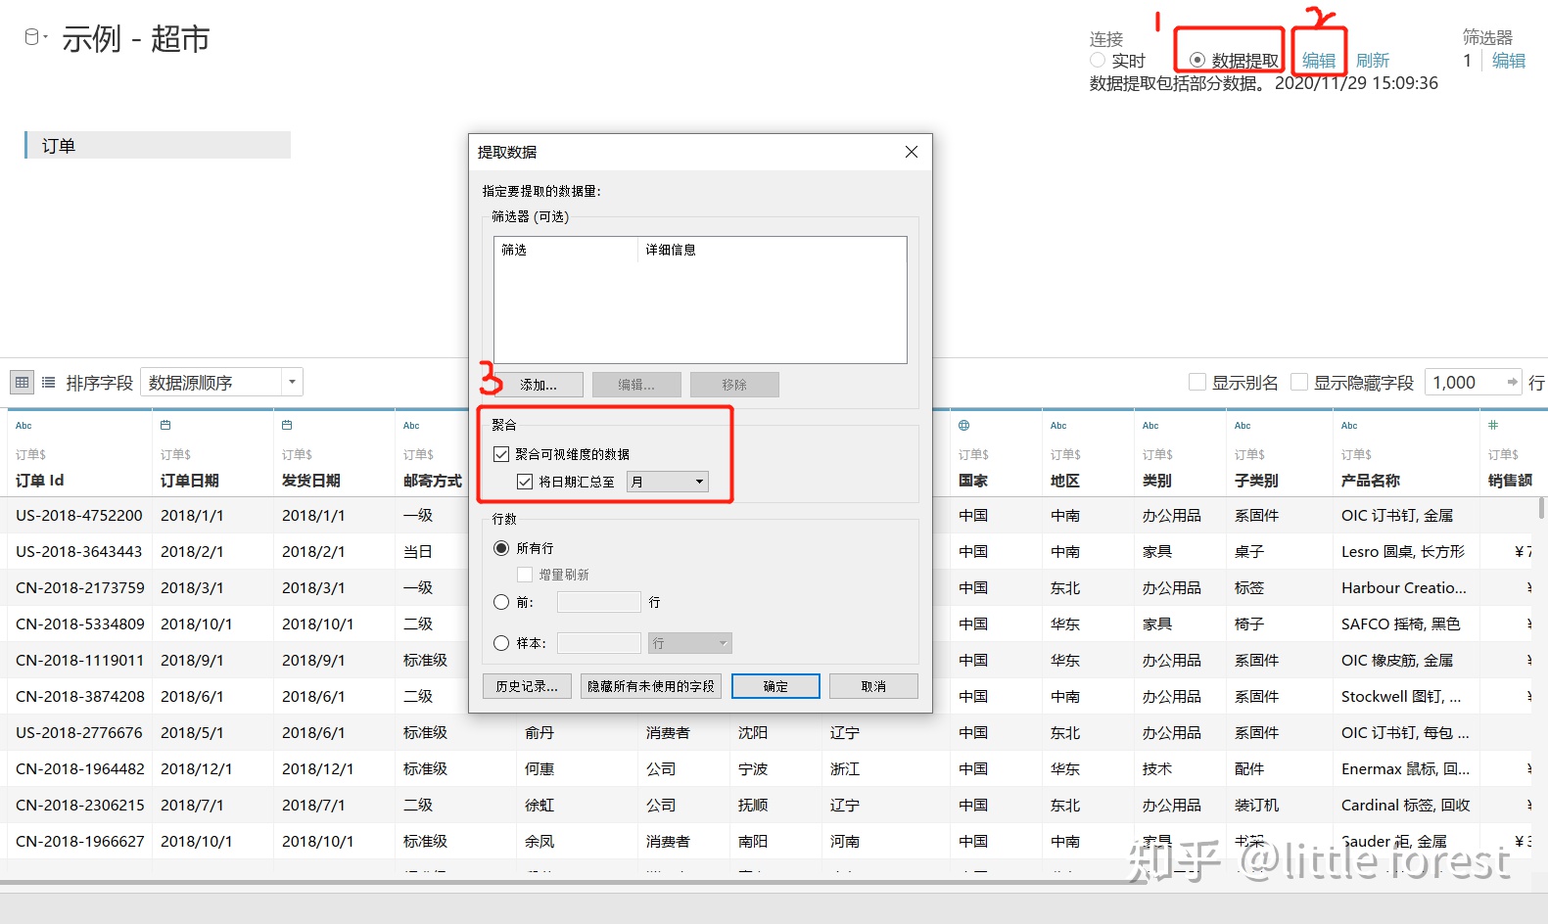Click 取消 button in dialog
The width and height of the screenshot is (1548, 924).
873,686
